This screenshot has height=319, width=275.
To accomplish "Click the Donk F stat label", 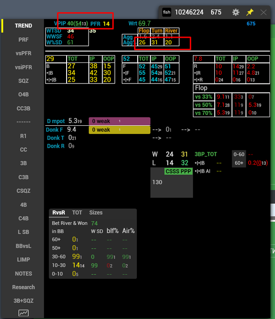I will pos(54,130).
